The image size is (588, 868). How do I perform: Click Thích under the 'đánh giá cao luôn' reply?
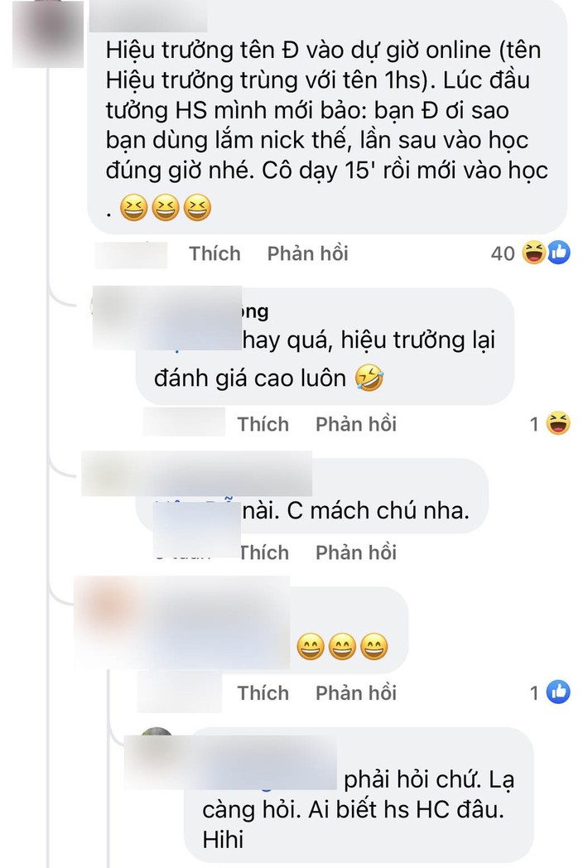(263, 424)
